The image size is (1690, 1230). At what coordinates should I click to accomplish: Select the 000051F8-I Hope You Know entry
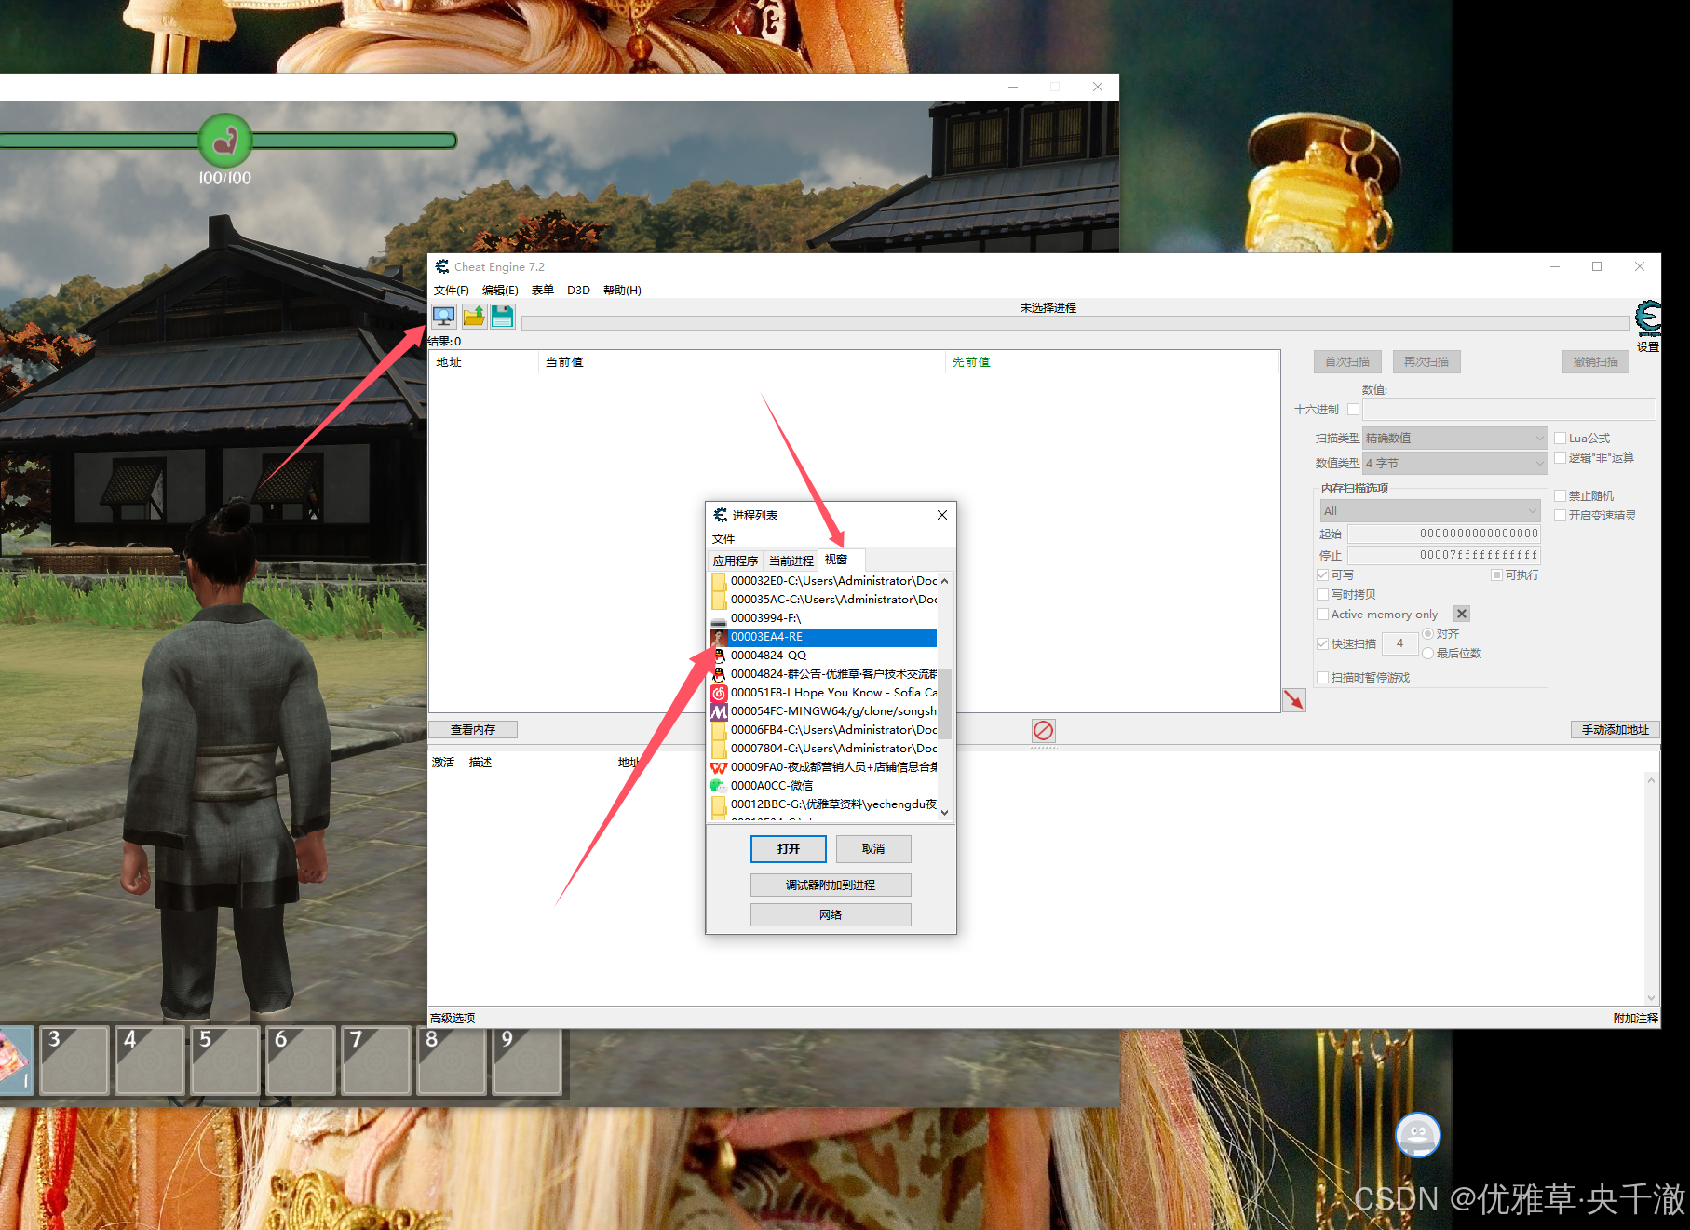pyautogui.click(x=823, y=693)
